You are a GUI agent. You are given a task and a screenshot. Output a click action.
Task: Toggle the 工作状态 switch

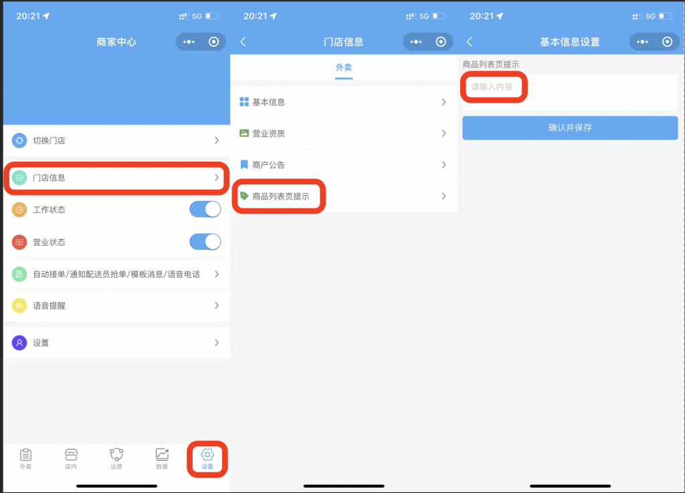(x=205, y=210)
